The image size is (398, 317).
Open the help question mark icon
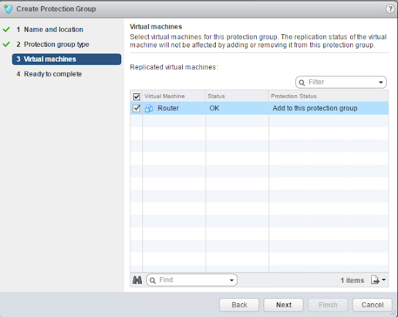click(390, 9)
